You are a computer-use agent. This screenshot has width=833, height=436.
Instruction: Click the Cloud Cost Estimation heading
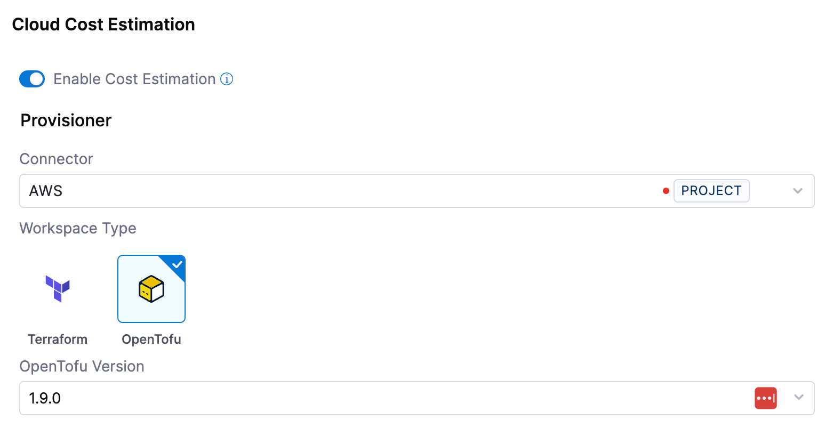tap(103, 25)
